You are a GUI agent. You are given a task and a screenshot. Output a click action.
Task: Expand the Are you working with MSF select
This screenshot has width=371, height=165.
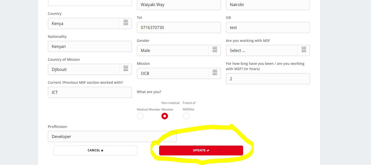(268, 50)
